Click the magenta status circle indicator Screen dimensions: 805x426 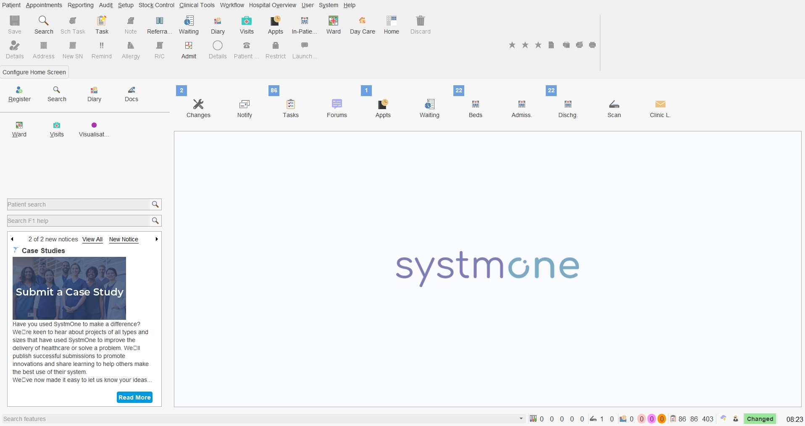pyautogui.click(x=652, y=419)
